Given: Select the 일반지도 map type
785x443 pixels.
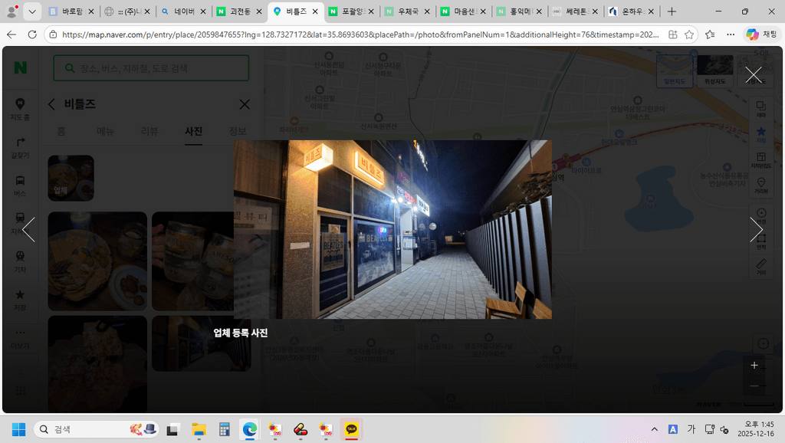Looking at the screenshot, I should (x=675, y=71).
